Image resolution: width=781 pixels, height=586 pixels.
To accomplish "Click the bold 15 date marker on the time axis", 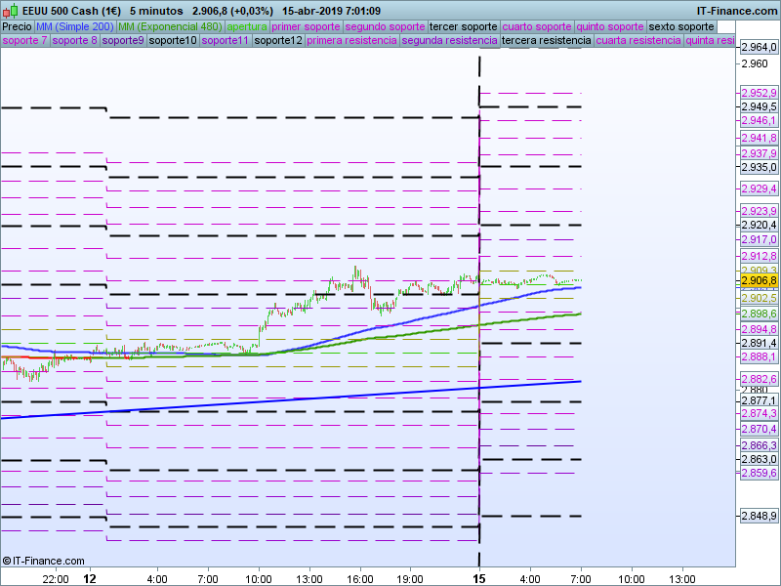I will [479, 578].
